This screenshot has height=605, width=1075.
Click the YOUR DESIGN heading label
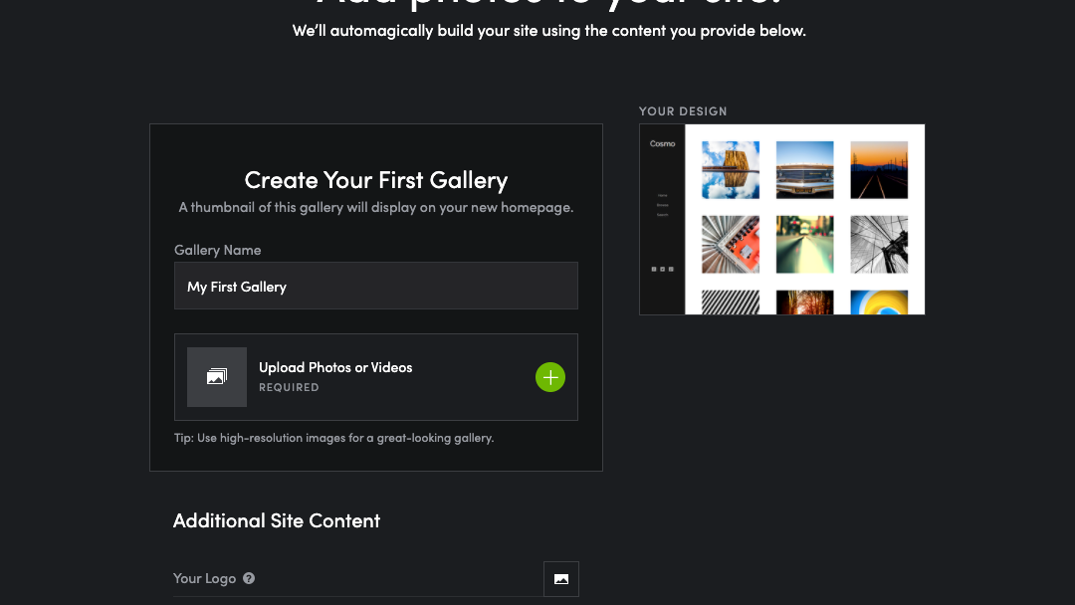click(683, 111)
